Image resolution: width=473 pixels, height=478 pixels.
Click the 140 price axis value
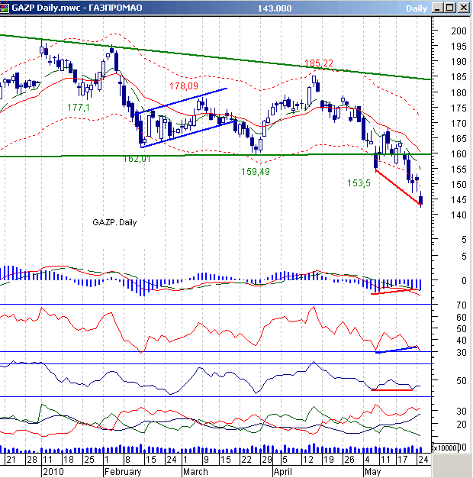point(459,215)
